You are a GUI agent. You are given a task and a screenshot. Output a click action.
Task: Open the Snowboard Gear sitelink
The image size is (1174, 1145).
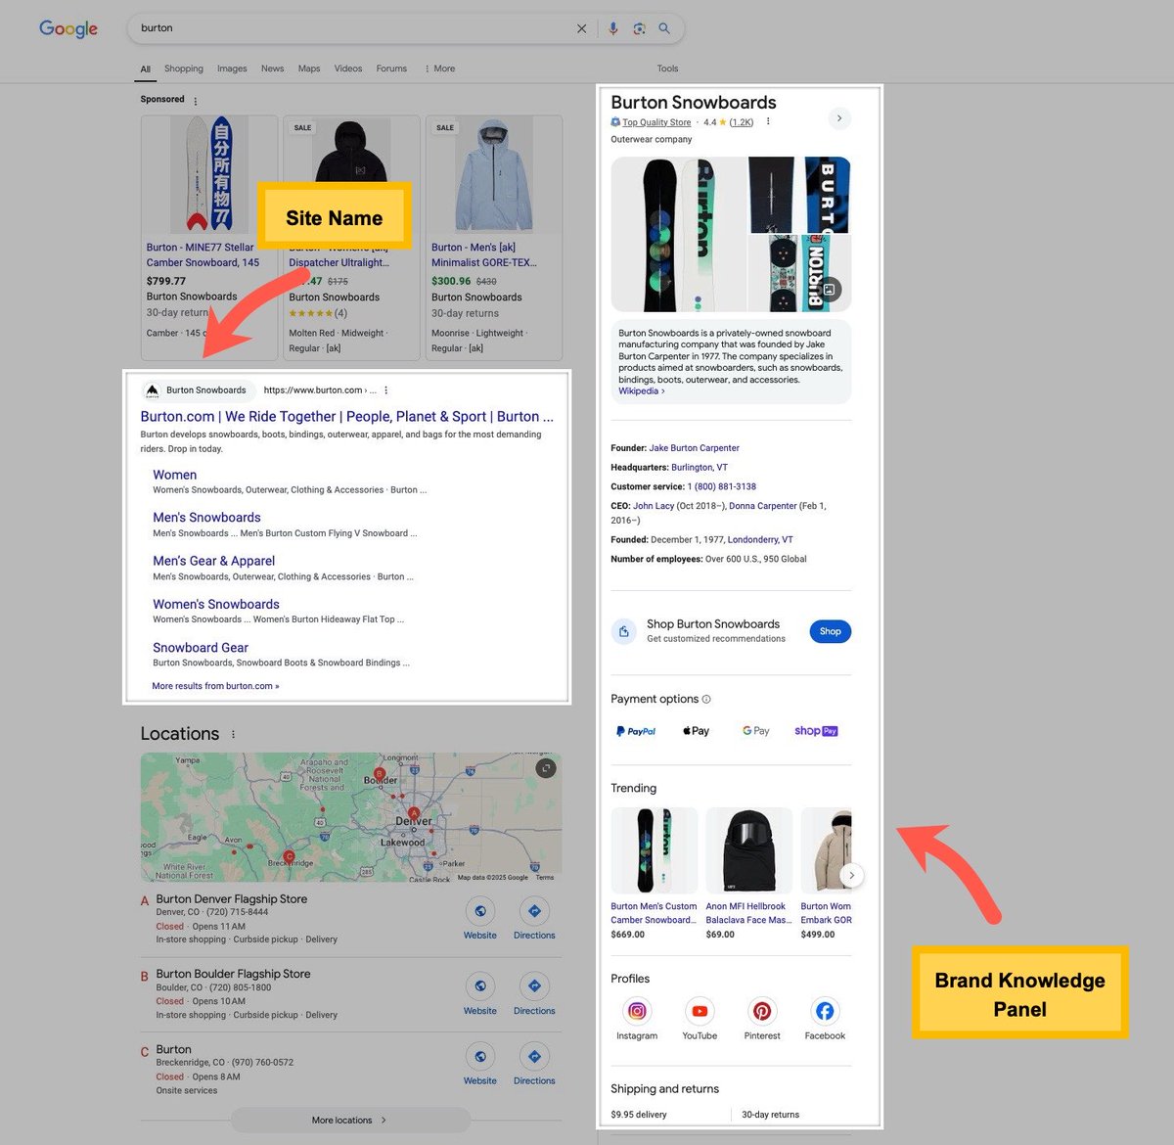201,648
